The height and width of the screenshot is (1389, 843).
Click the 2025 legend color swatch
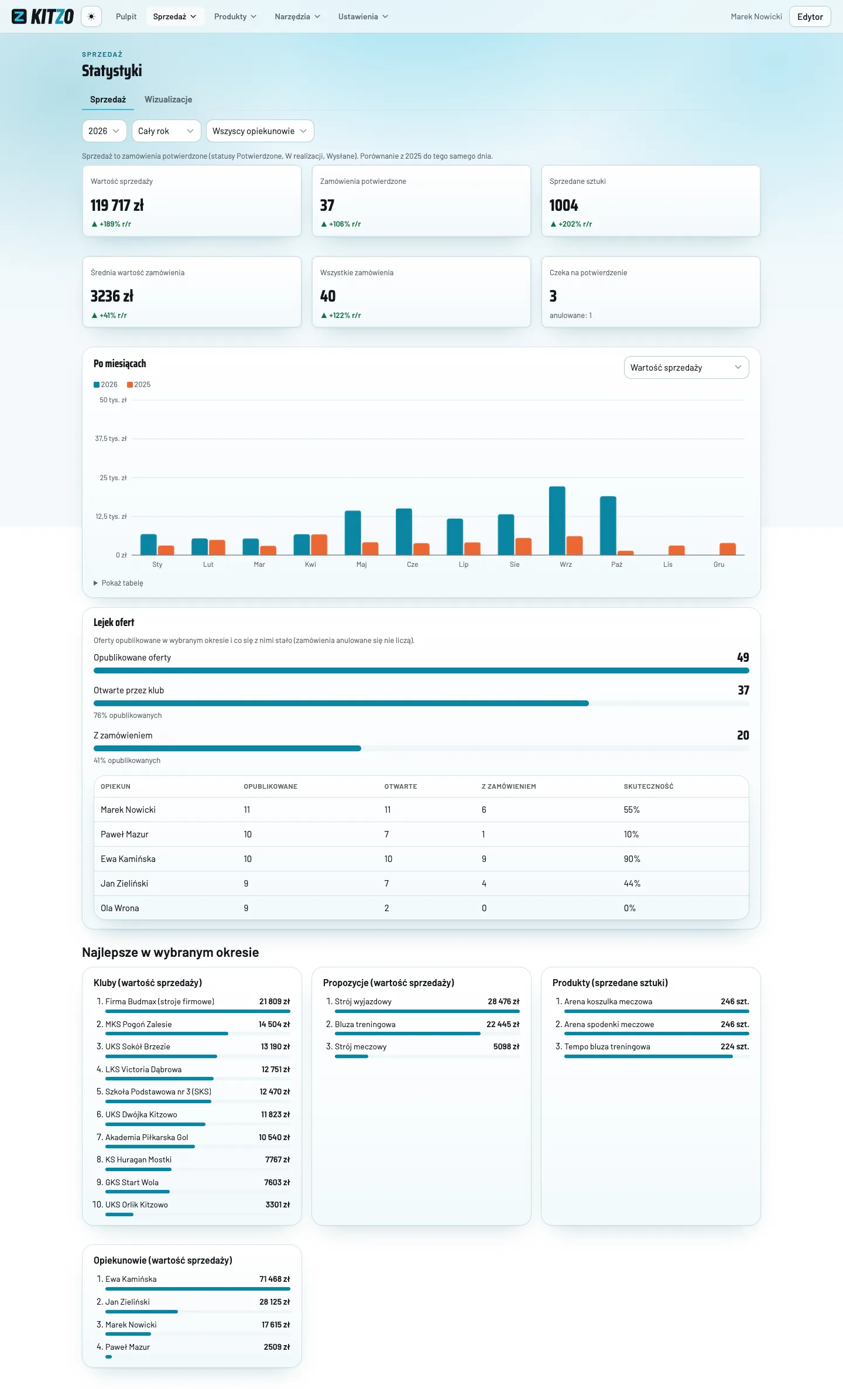coord(130,385)
